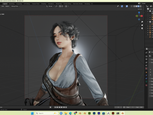
Task: Toggle X-ray mode
Action: point(132,6)
